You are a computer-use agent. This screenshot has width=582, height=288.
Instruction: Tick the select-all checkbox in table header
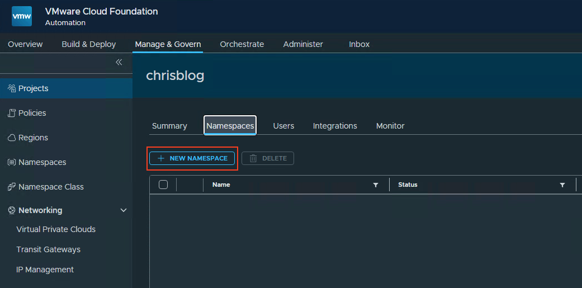(163, 185)
